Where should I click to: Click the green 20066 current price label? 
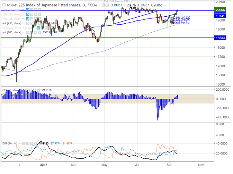(x=220, y=10)
